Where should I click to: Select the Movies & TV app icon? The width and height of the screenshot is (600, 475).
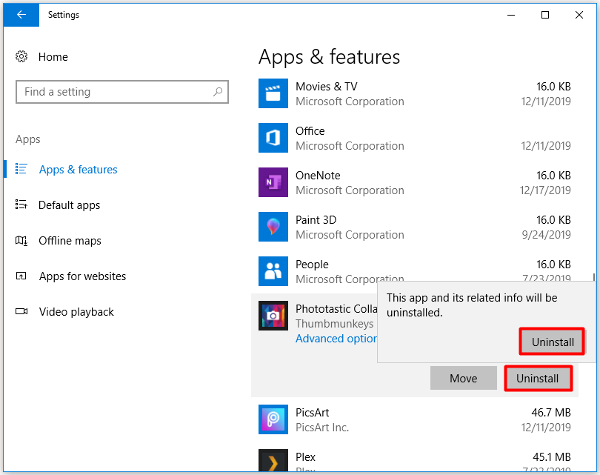tap(273, 93)
